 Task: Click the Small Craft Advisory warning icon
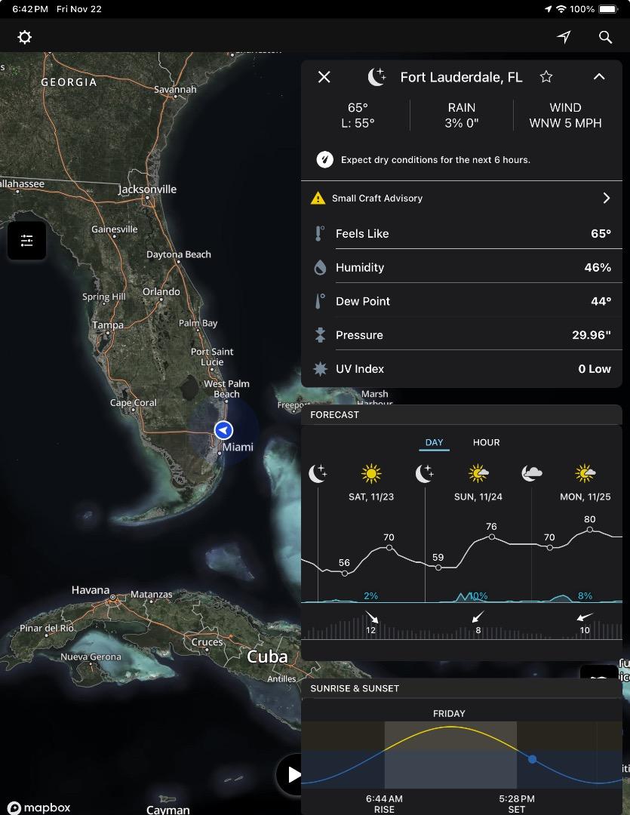coord(318,198)
